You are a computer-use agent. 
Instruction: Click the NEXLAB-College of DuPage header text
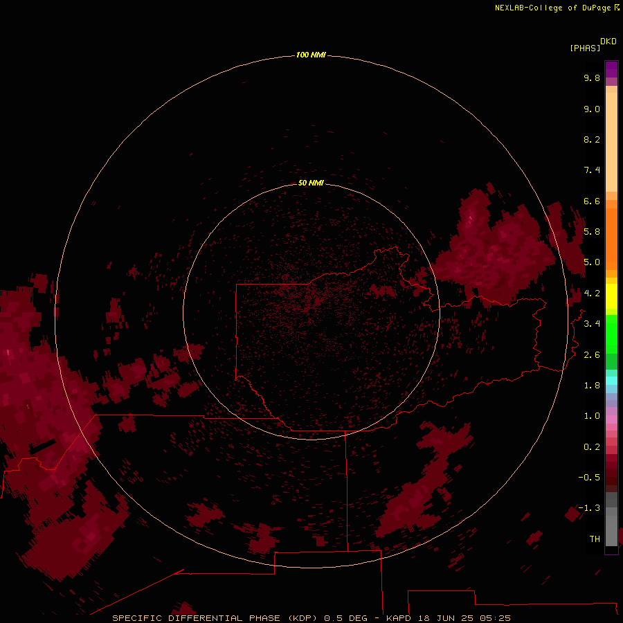pos(552,8)
